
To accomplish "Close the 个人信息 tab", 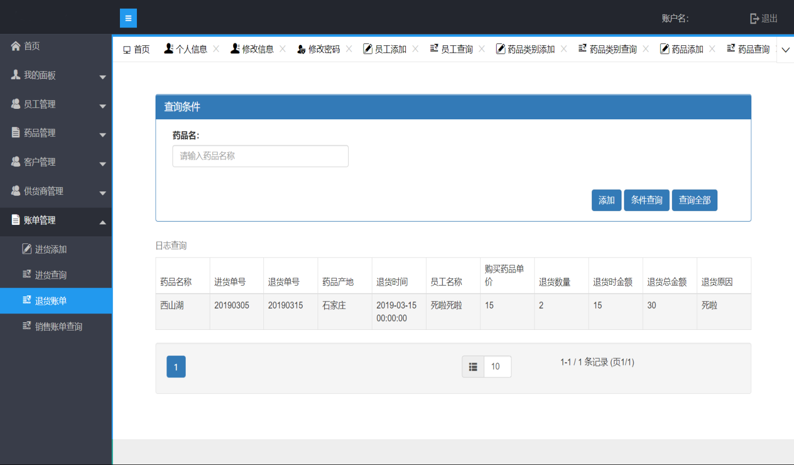I will pos(216,49).
